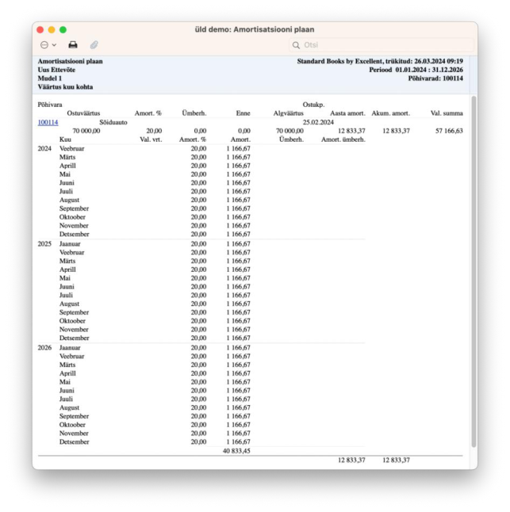Click the year label 2026
Screen dimensions: 510x512
[x=44, y=347]
